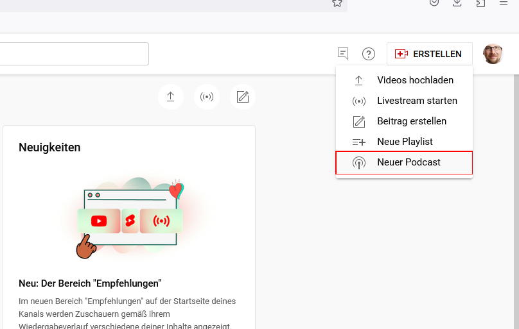The width and height of the screenshot is (519, 329).
Task: Select Livestream starten menu entry
Action: [x=404, y=101]
